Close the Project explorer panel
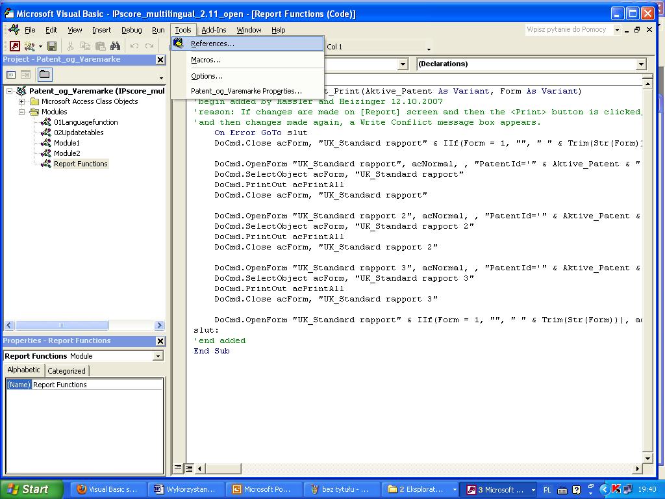Viewport: 665px width, 499px height. click(160, 60)
